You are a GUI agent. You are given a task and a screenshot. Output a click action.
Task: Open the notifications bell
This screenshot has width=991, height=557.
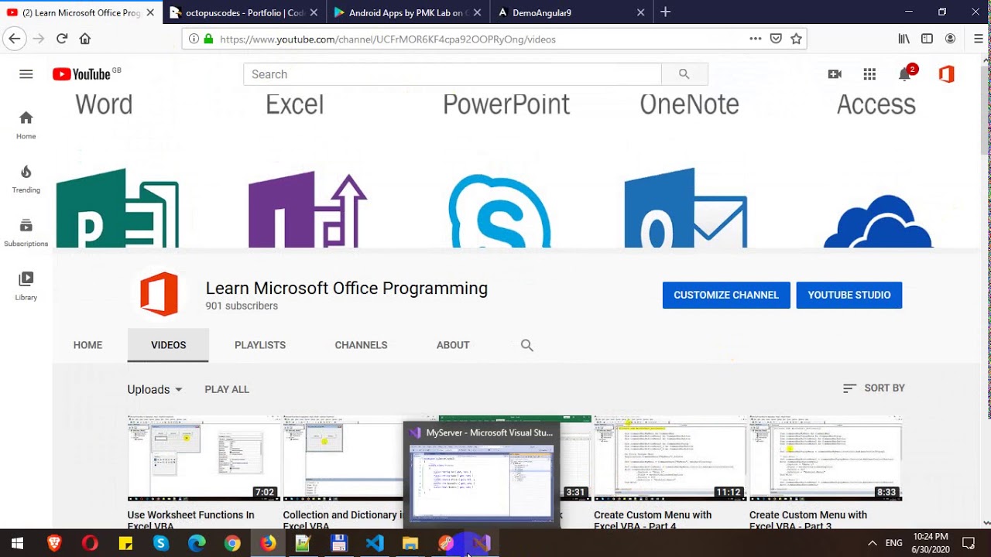pyautogui.click(x=906, y=74)
